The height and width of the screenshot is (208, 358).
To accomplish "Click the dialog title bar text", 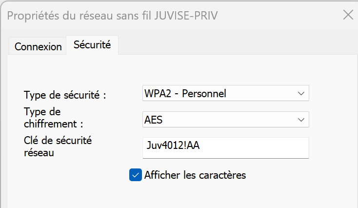I will tap(112, 15).
